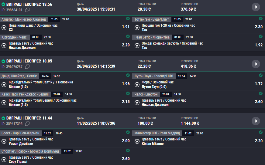This screenshot has height=165, width=265.
Task: Click the green checkmark on Тоттенгем - Буде/Глімт
Action: click(x=261, y=19)
